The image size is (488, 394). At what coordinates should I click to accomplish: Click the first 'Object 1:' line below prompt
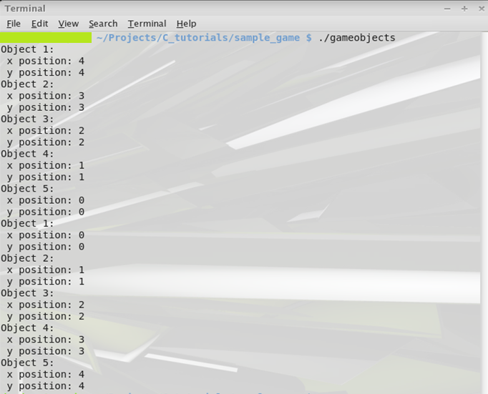coord(27,49)
